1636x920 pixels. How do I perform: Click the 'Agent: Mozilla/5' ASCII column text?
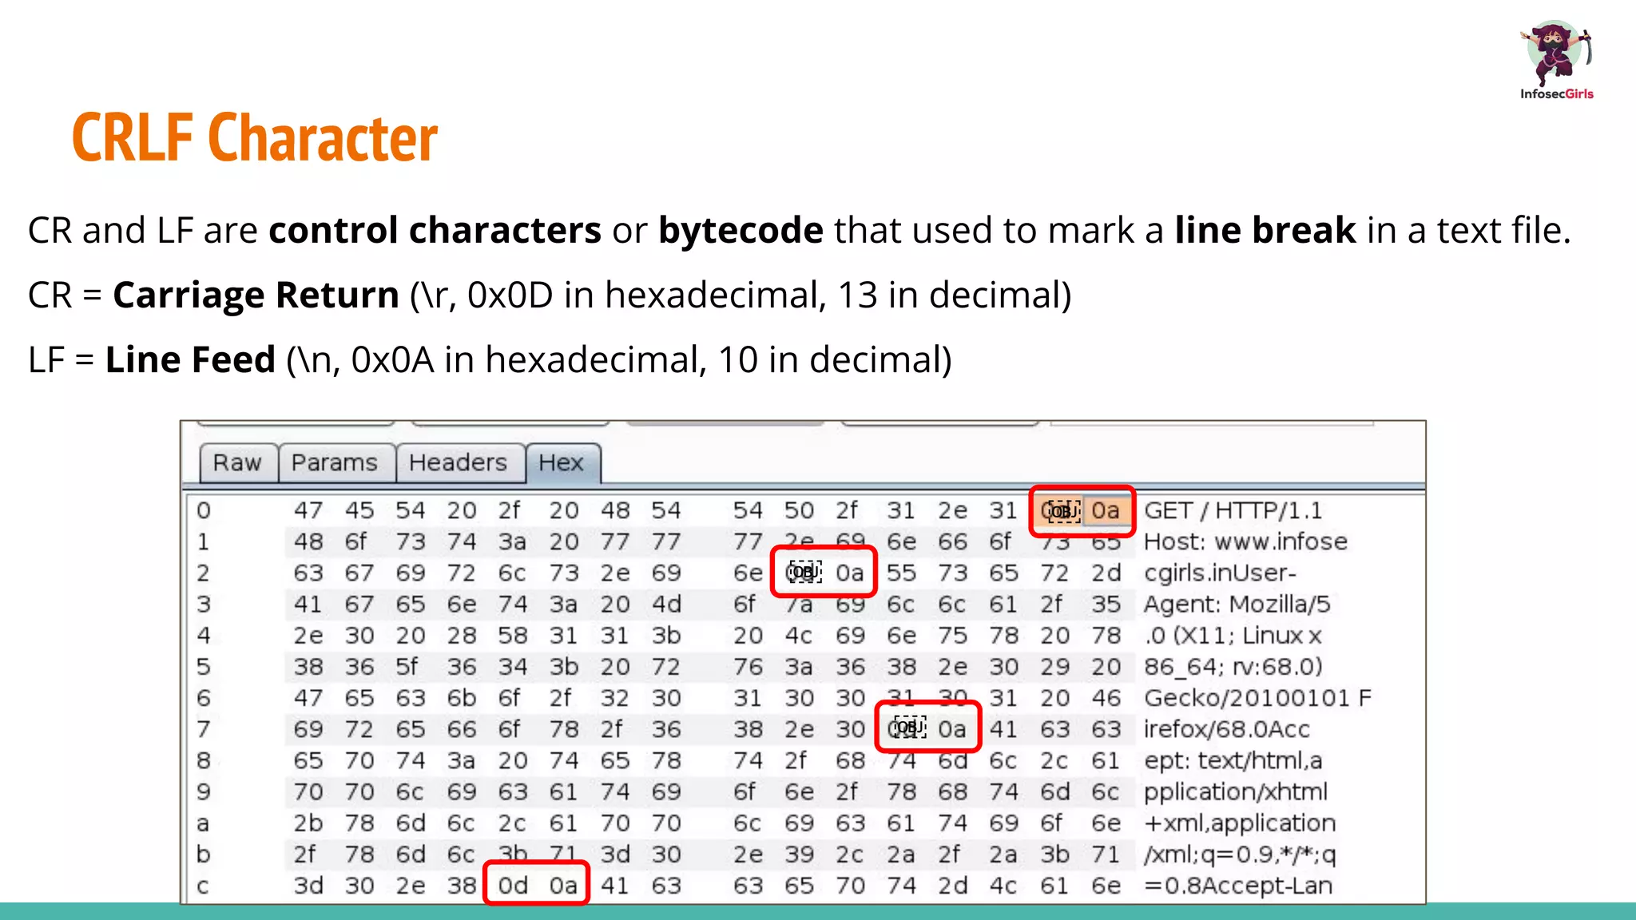[1237, 604]
